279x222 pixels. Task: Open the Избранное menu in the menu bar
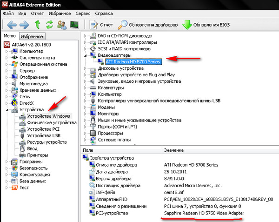60,13
